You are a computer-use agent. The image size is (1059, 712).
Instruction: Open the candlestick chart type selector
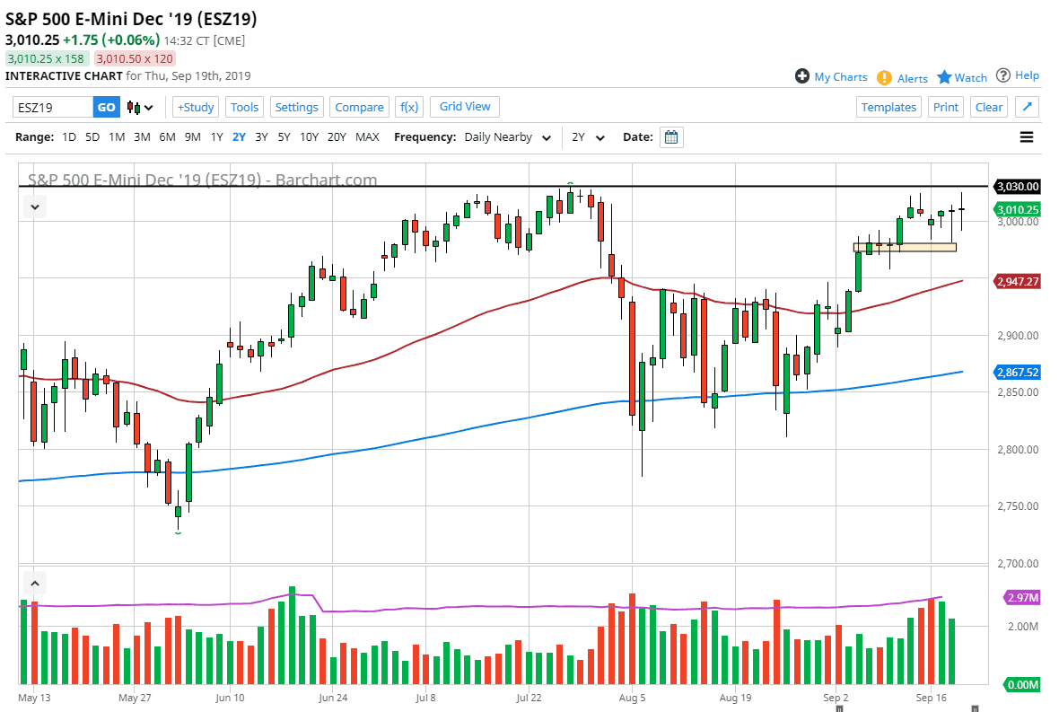[140, 108]
